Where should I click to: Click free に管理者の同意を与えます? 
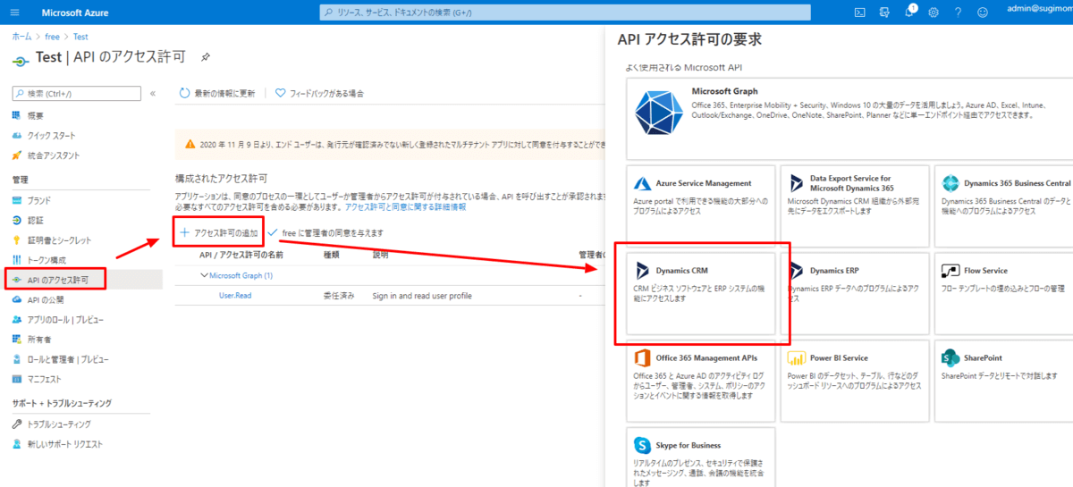[325, 232]
